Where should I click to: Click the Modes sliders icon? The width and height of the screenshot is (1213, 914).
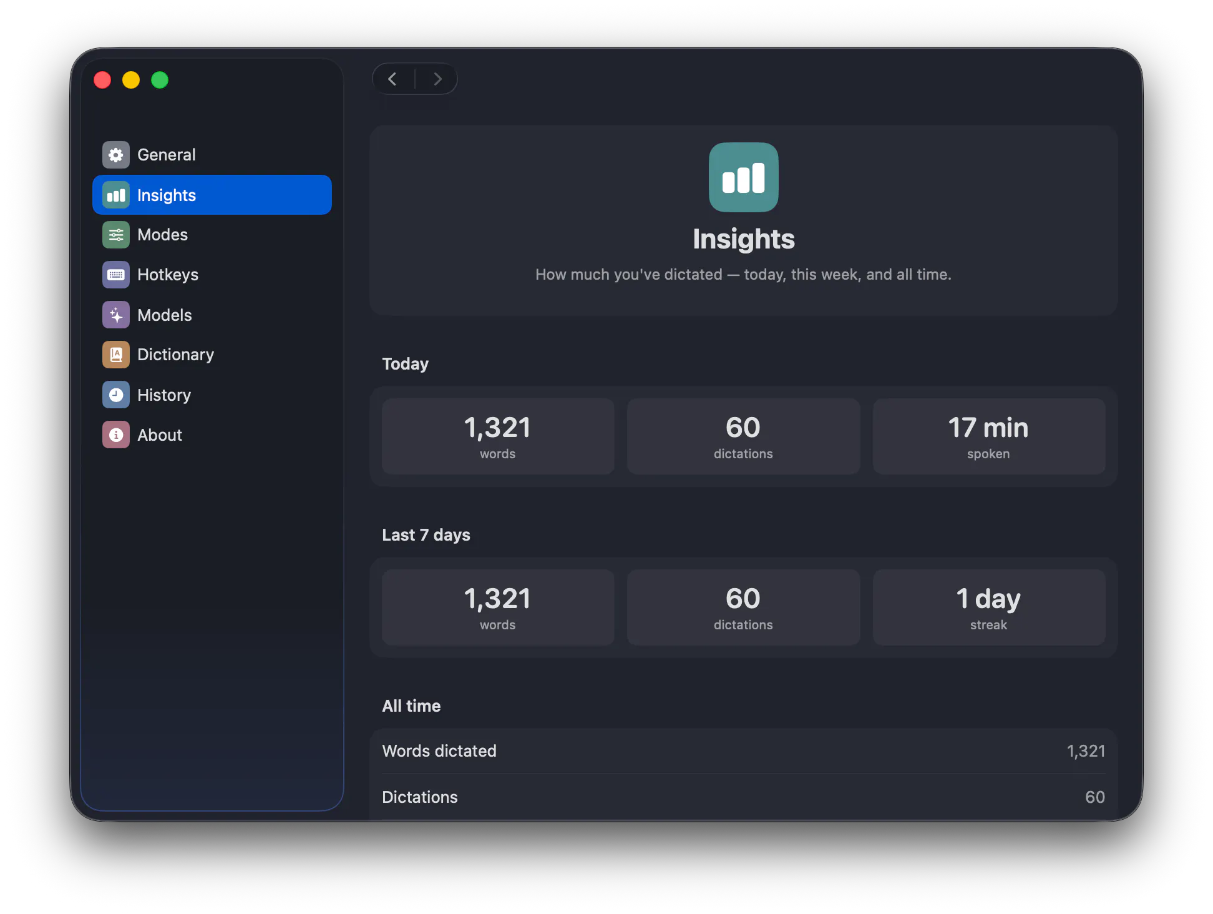coord(116,235)
